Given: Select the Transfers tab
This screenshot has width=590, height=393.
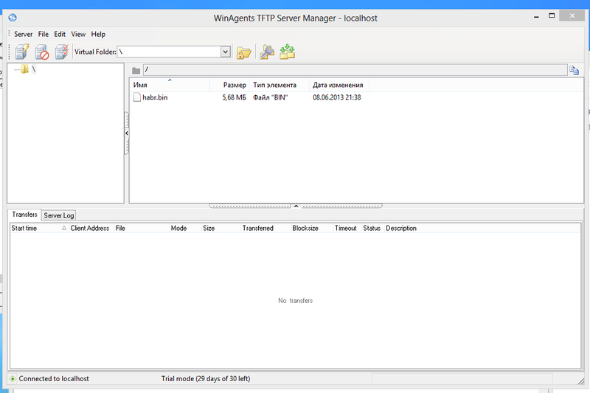Looking at the screenshot, I should (24, 215).
